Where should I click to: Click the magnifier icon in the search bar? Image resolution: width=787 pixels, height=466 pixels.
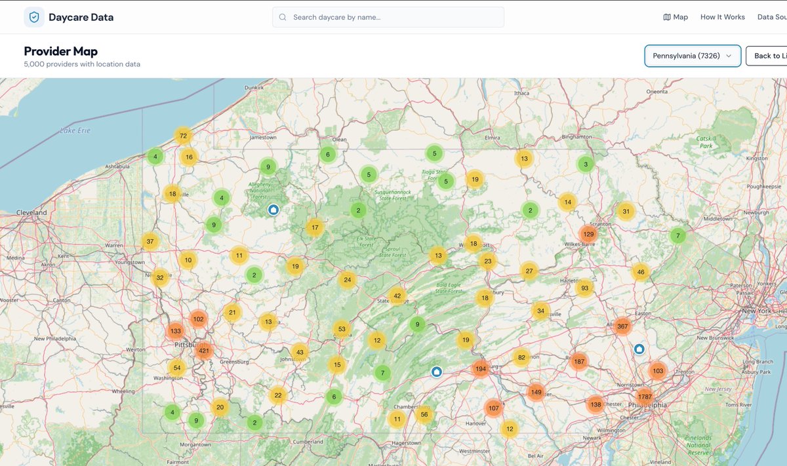click(283, 16)
